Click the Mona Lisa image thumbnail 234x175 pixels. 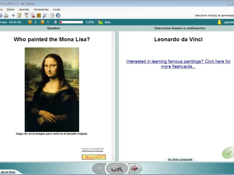(x=52, y=90)
